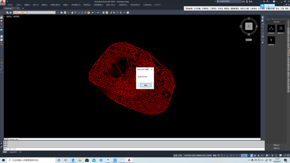This screenshot has width=290, height=163.
Task: Click the 确定 button in the dialog
Action: coord(145,85)
